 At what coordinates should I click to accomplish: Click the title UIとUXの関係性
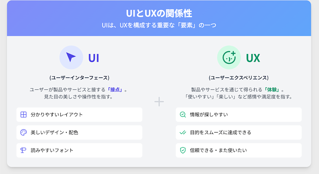pos(159,13)
